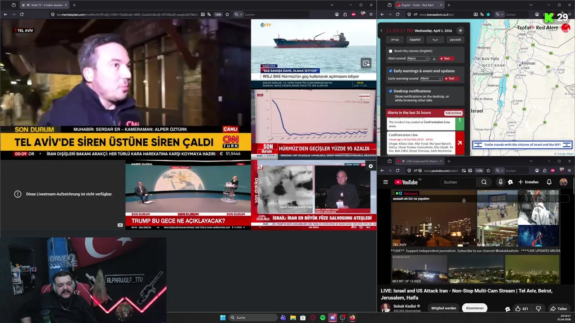
Task: Focus the YouTube Suchen search field
Action: pos(458,182)
